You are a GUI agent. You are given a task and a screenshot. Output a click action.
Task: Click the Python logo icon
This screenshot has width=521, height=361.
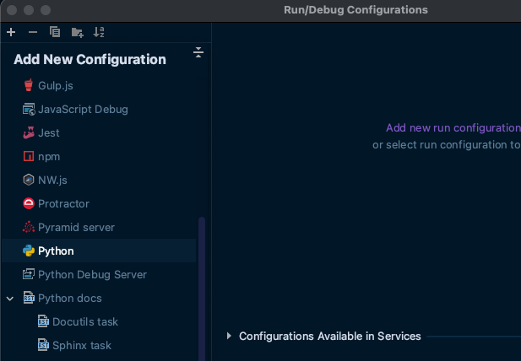coord(29,251)
